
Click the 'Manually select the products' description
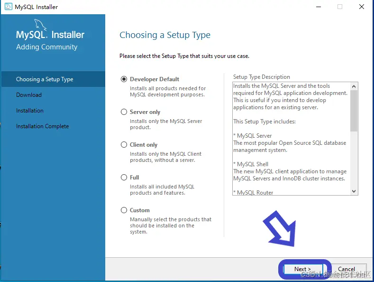tap(171, 226)
